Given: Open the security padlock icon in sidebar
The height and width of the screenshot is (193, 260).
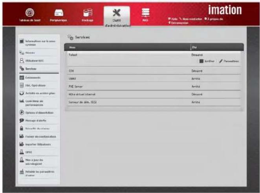Looking at the screenshot, I should (x=22, y=128).
